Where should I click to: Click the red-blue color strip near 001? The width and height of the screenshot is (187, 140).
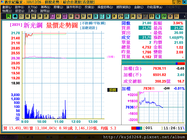tap(137, 128)
